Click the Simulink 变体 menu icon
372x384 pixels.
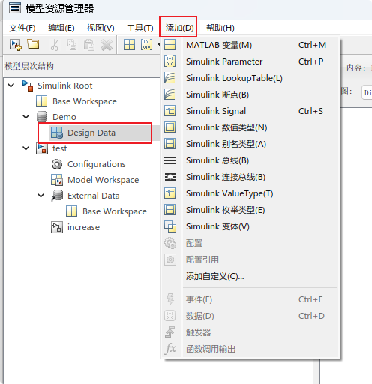[170, 226]
